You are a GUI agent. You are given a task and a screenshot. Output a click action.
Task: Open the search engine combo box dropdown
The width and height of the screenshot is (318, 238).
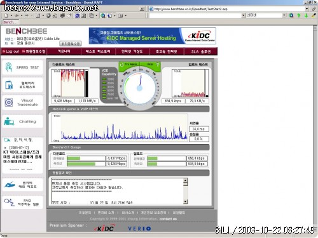(x=284, y=15)
